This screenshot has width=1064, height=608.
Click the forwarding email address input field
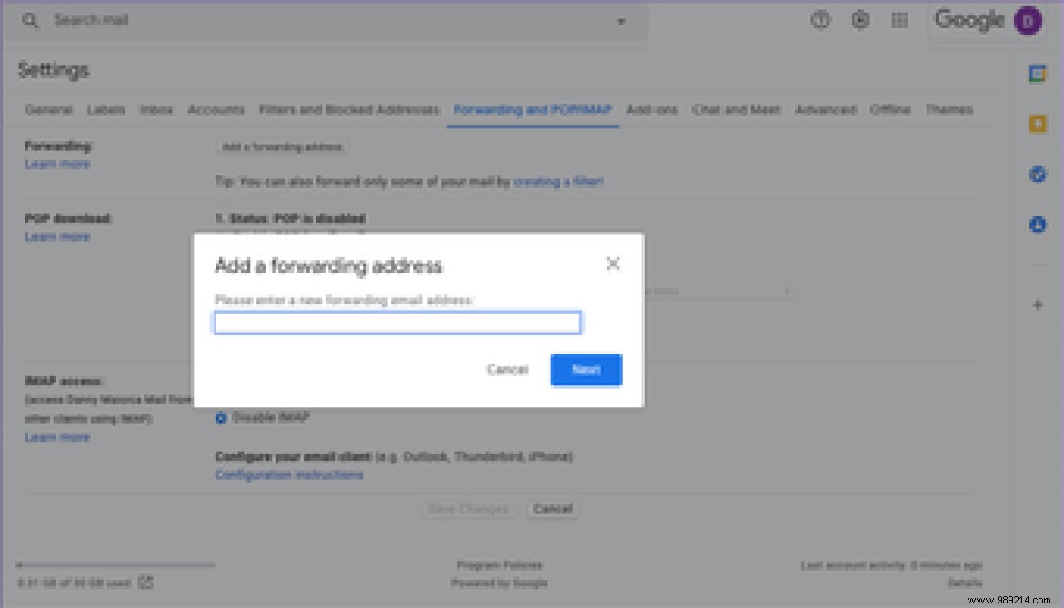397,323
